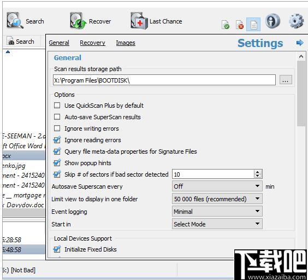The height and width of the screenshot is (280, 308).
Task: Decrease skipped sectors with down stepper
Action: click(258, 176)
